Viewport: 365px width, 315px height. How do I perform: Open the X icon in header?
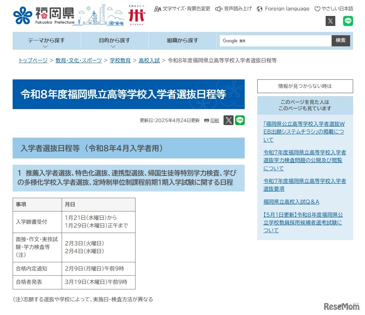coord(330,21)
